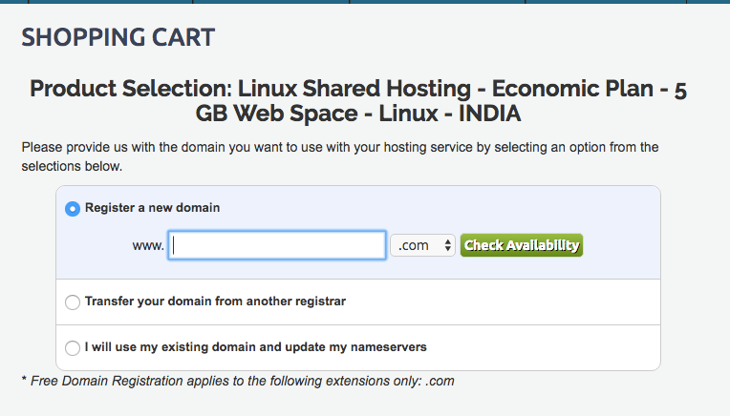Viewport: 730px width, 416px height.
Task: Click the "Register a new domain" label text
Action: click(x=153, y=207)
